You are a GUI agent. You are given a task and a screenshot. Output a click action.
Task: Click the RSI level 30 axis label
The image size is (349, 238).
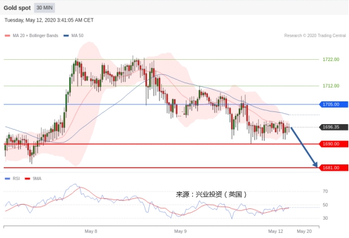point(325,218)
